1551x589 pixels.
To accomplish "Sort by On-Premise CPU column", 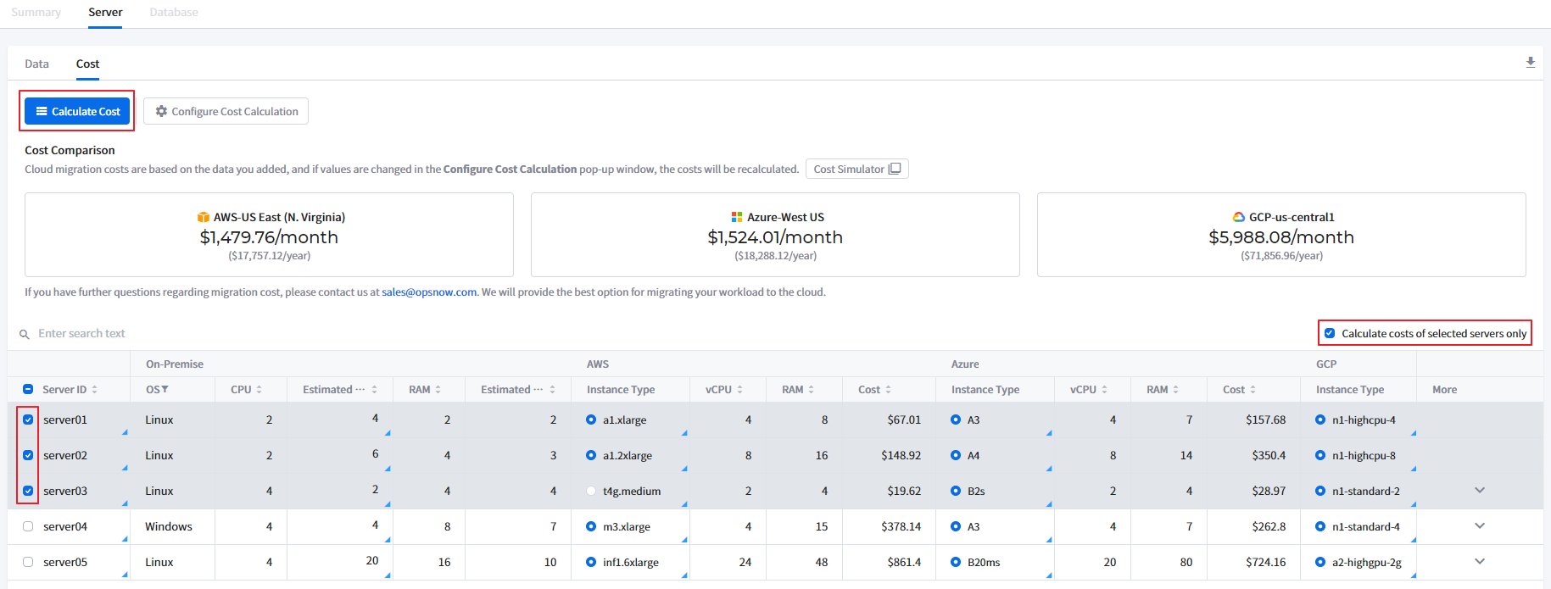I will click(259, 390).
